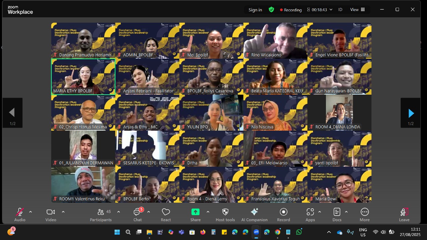Select MARIA ETHY BPOLBF video tile
This screenshot has width=427, height=240.
click(83, 76)
